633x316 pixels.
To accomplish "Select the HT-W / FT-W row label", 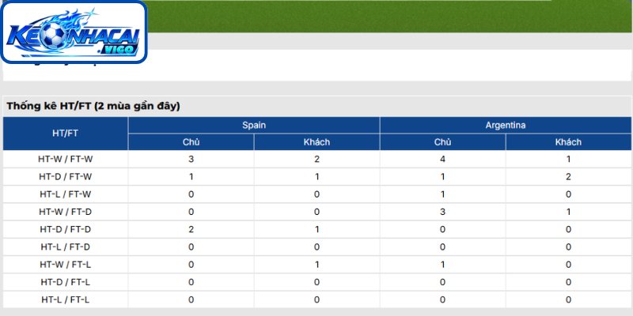I will tap(66, 160).
